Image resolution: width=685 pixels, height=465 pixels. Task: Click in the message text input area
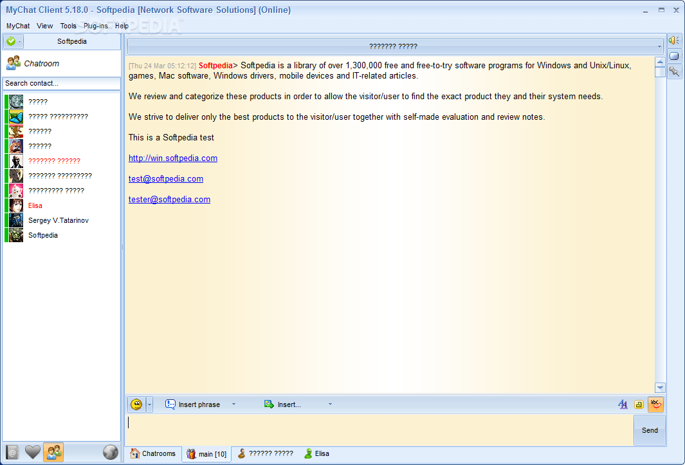tap(379, 430)
